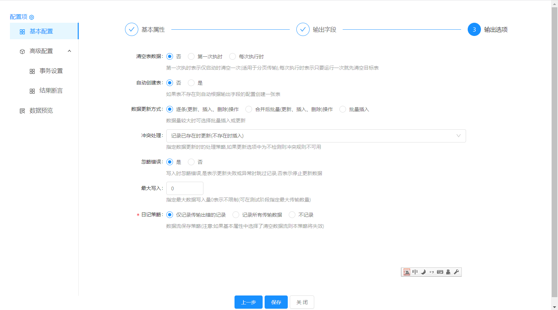Choose the 批量插入 update mode
This screenshot has height=310, width=558.
343,109
